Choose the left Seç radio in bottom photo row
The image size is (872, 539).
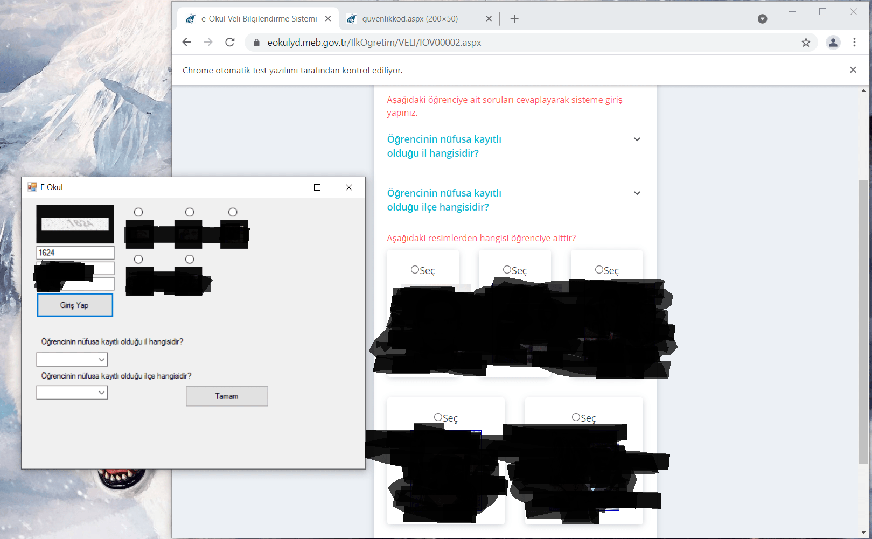tap(438, 417)
